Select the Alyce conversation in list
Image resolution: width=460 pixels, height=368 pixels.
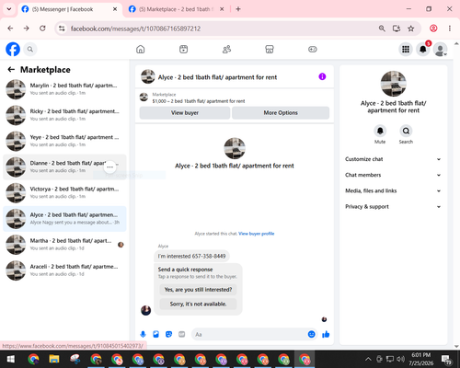point(64,219)
